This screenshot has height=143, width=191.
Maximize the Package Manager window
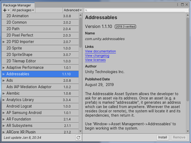(182, 5)
